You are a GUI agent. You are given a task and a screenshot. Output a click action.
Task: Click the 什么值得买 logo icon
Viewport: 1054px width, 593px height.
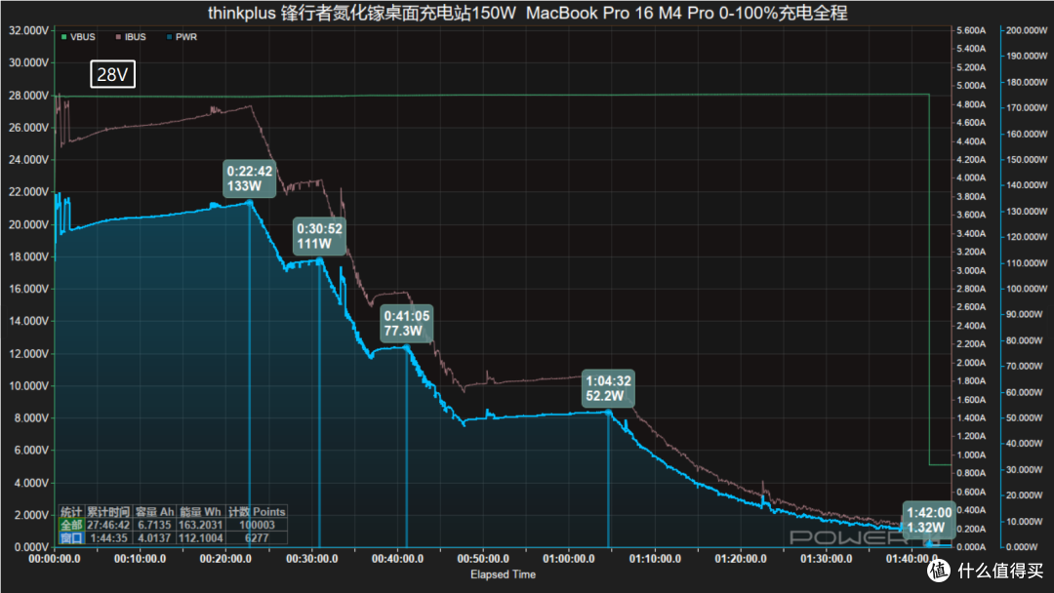pos(939,571)
